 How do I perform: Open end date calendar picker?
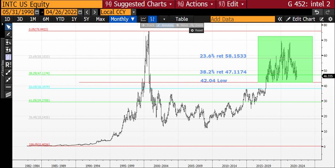(80, 12)
